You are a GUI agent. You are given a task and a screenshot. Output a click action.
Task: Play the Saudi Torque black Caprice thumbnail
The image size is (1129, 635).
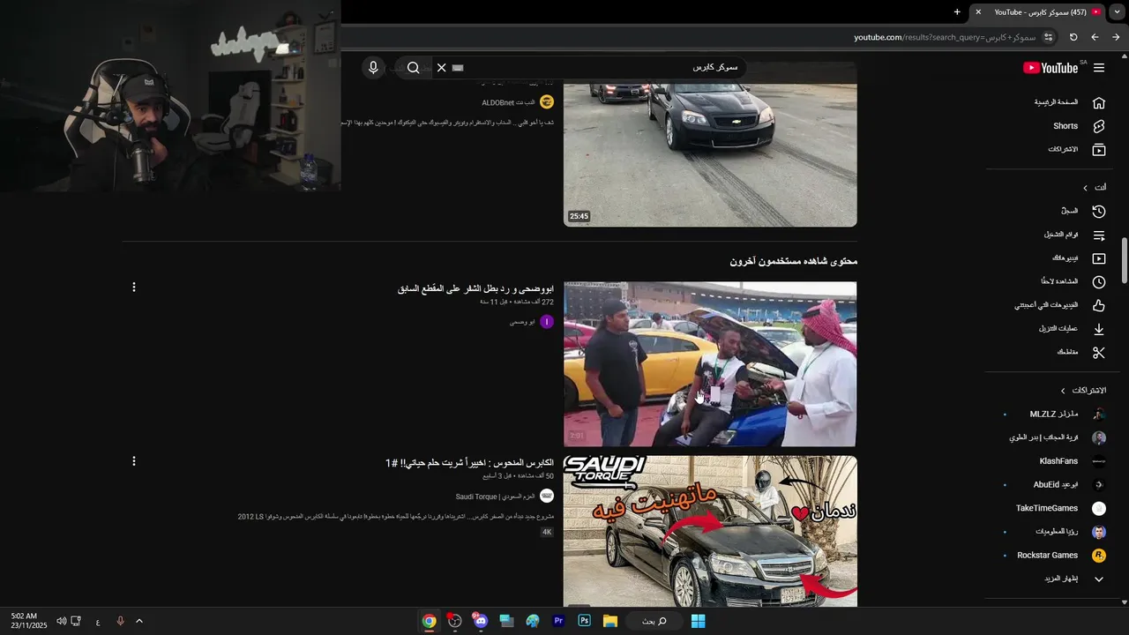(710, 531)
